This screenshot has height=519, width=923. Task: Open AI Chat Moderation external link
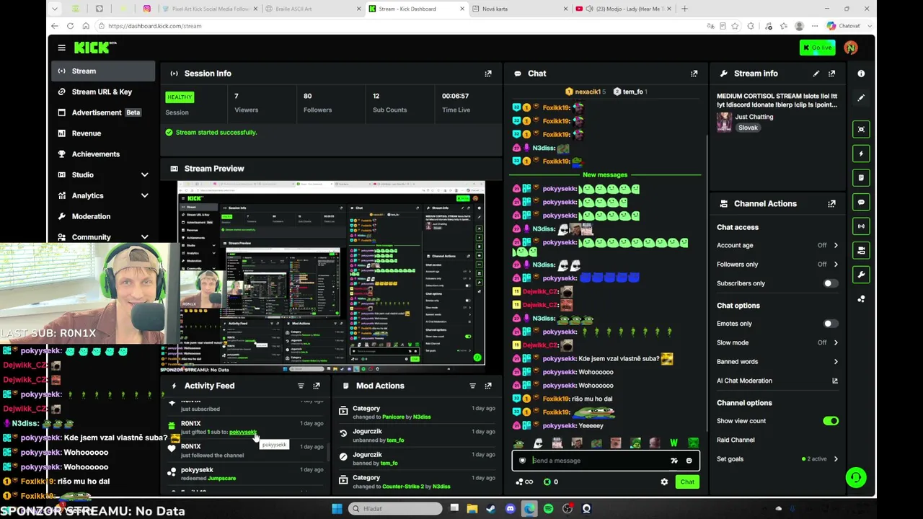pos(835,381)
